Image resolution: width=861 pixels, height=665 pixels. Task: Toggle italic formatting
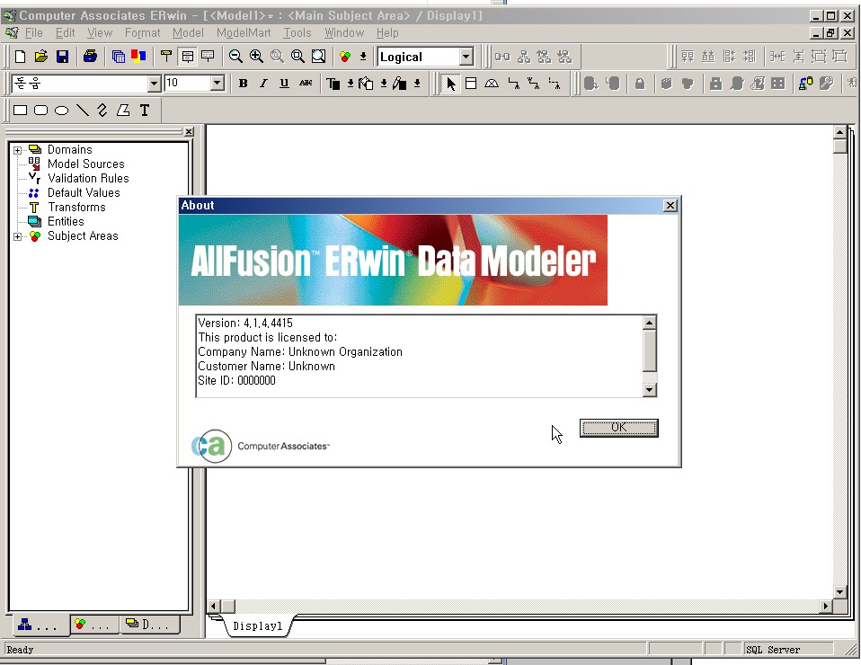click(x=263, y=84)
